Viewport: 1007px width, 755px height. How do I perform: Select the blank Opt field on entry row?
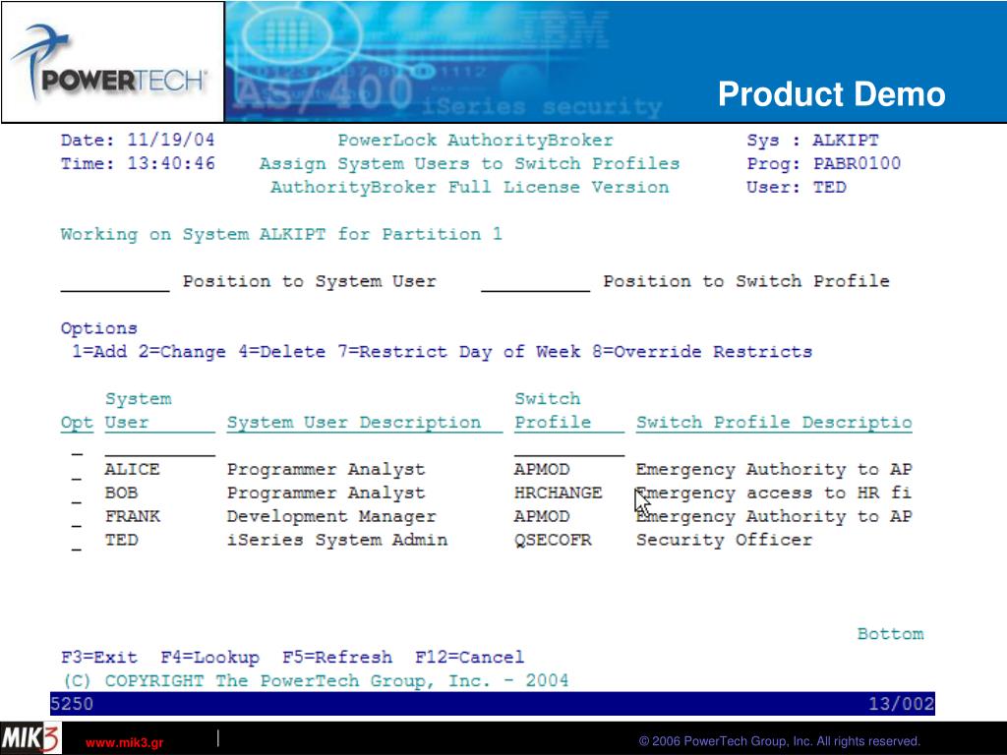77,447
